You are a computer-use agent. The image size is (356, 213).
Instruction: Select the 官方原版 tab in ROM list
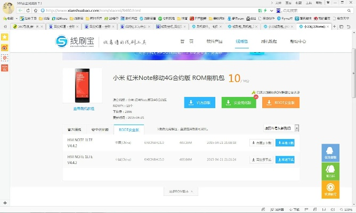(x=74, y=129)
